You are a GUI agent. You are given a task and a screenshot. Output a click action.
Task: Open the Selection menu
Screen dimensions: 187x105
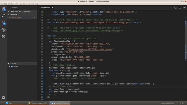point(11,4)
